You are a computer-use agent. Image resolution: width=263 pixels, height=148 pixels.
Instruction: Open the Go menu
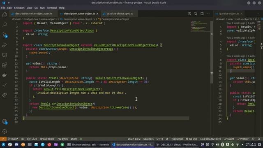(x=36, y=8)
